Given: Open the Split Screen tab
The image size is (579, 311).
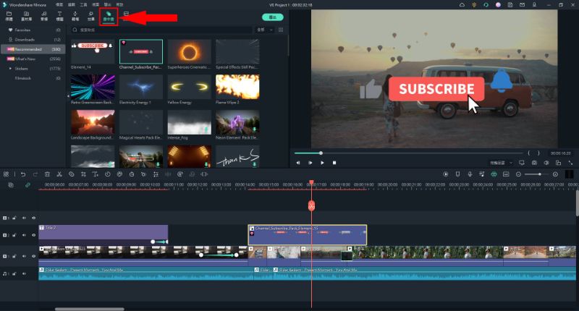Looking at the screenshot, I should (x=126, y=16).
